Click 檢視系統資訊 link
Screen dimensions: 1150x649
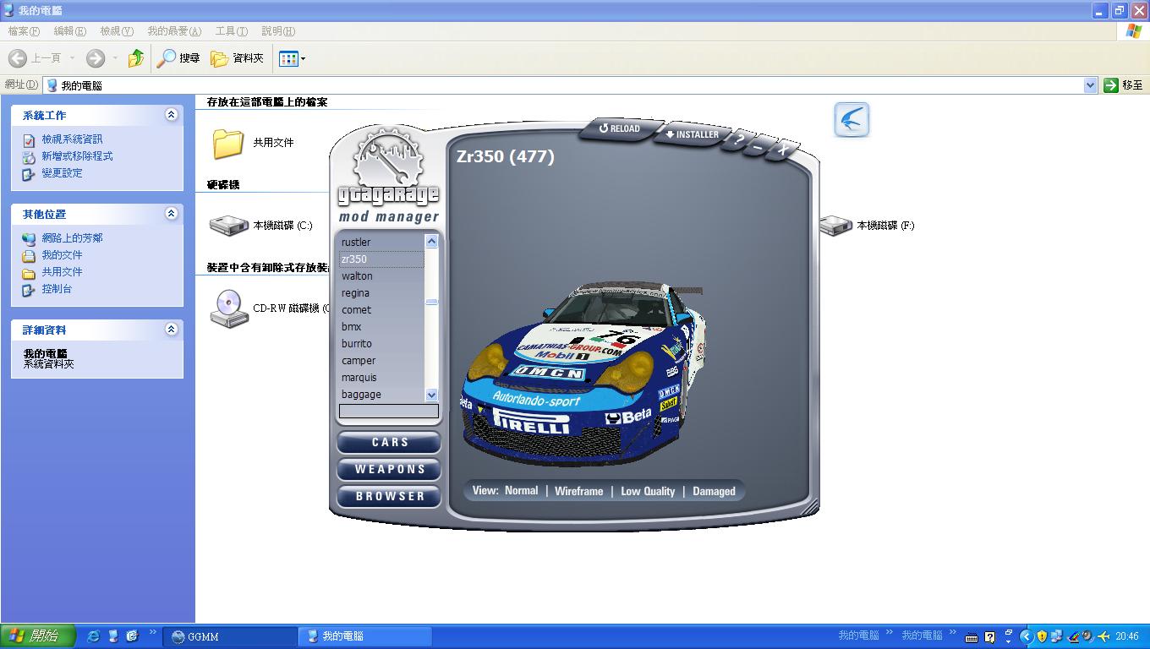[72, 139]
